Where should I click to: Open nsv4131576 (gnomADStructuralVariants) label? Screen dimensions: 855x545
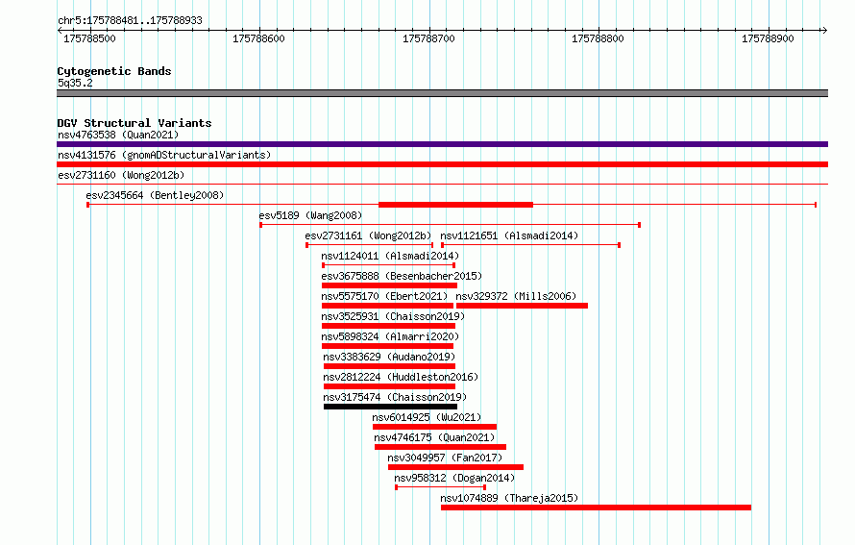click(x=164, y=155)
